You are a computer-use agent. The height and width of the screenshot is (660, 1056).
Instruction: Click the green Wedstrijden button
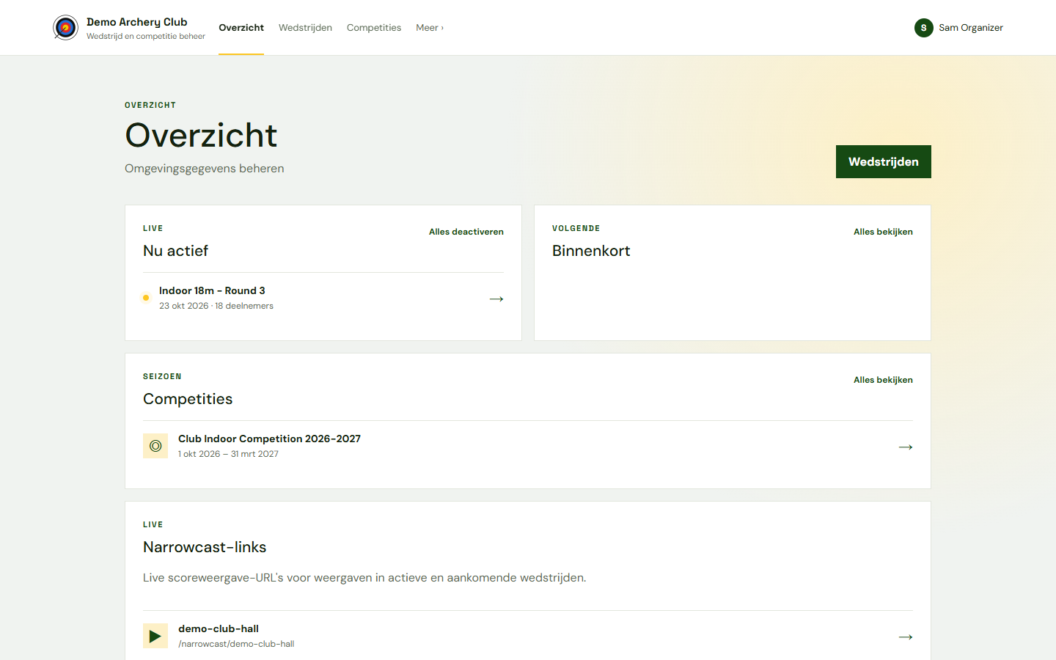tap(884, 161)
